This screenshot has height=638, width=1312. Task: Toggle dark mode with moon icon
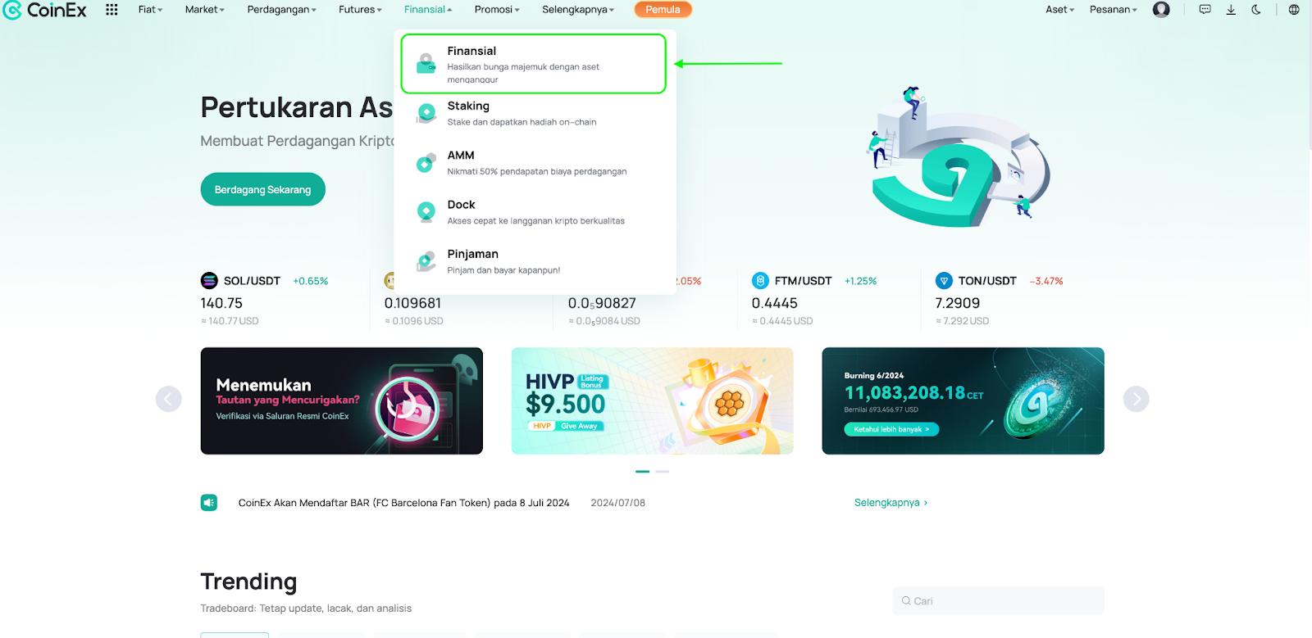(x=1256, y=10)
